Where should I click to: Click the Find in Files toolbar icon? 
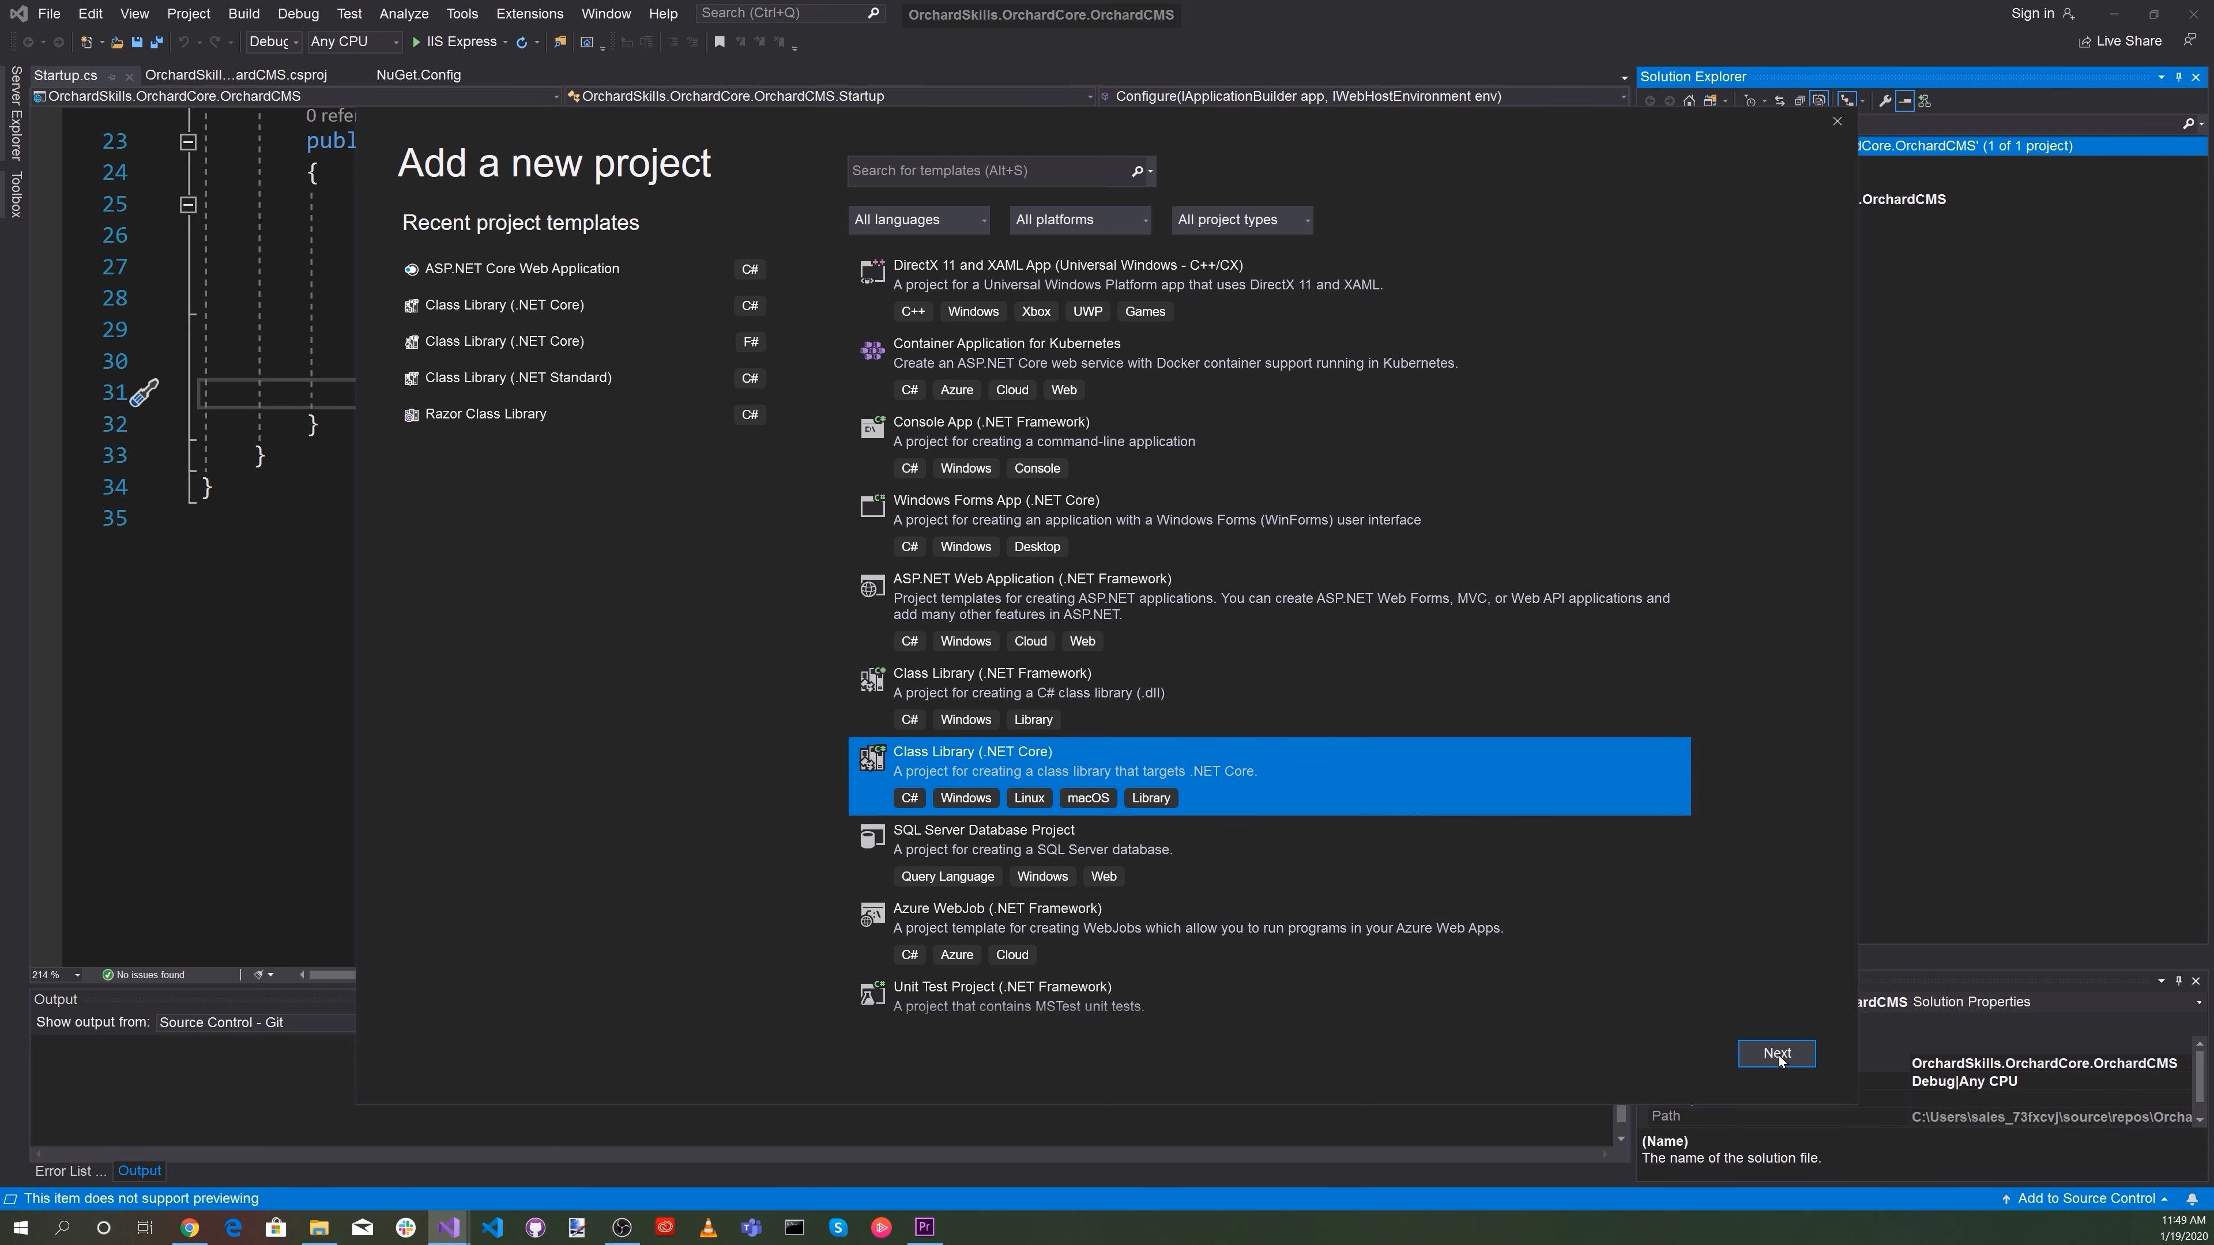click(x=560, y=42)
